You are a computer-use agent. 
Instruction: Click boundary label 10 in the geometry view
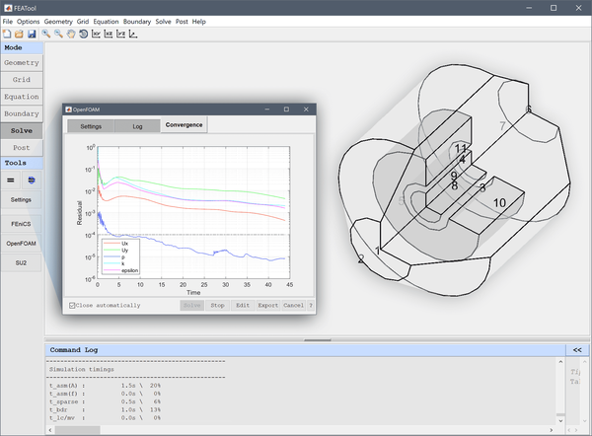point(499,203)
